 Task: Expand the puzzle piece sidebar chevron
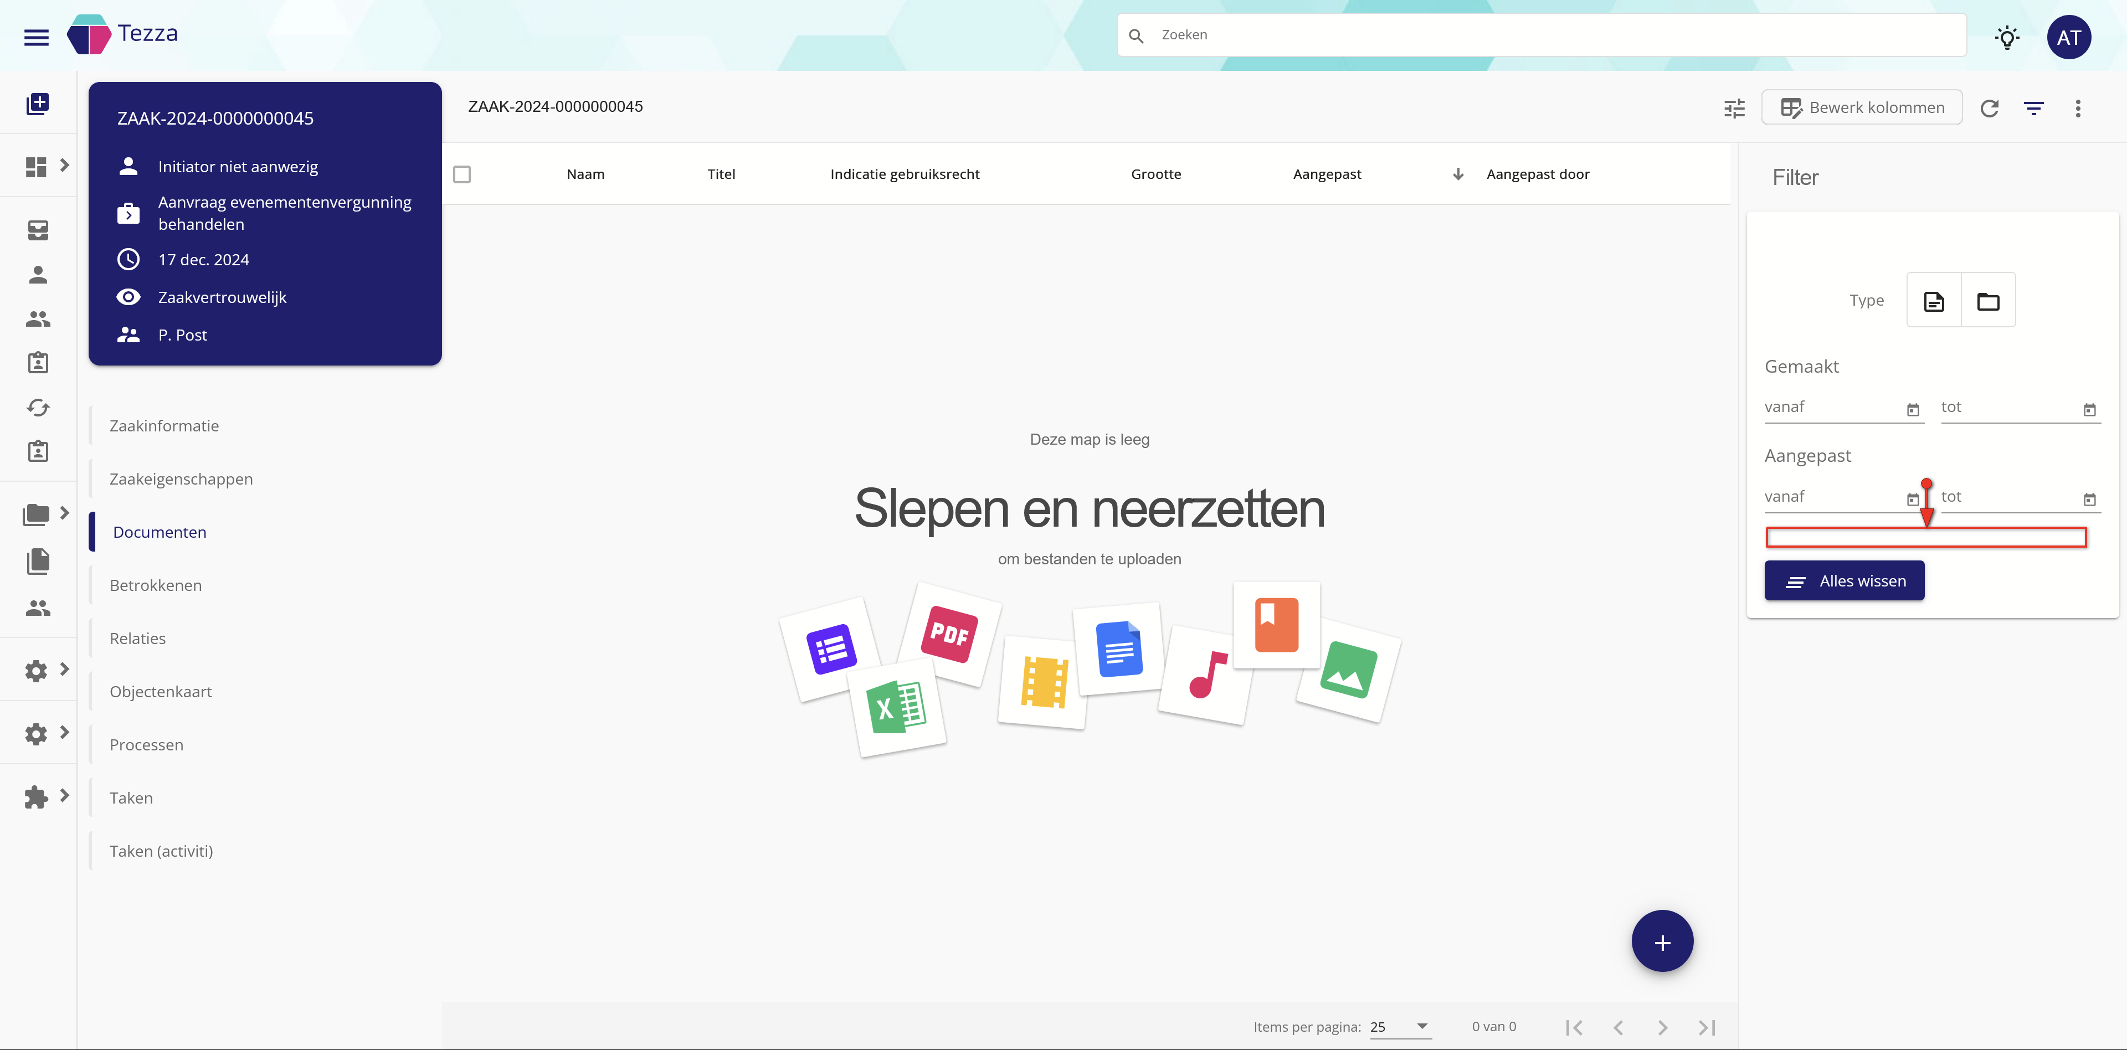tap(64, 795)
